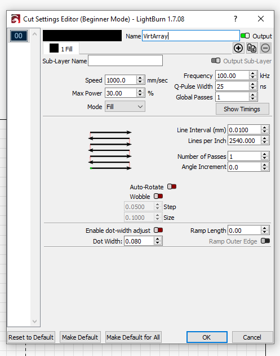Increase Speed using the up stepper
280x356 pixels.
point(140,78)
